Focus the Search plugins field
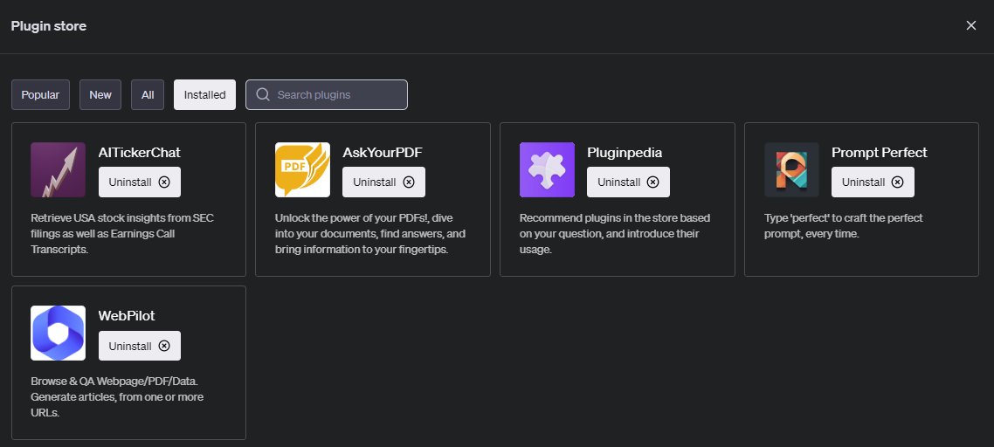The image size is (994, 447). [x=327, y=94]
